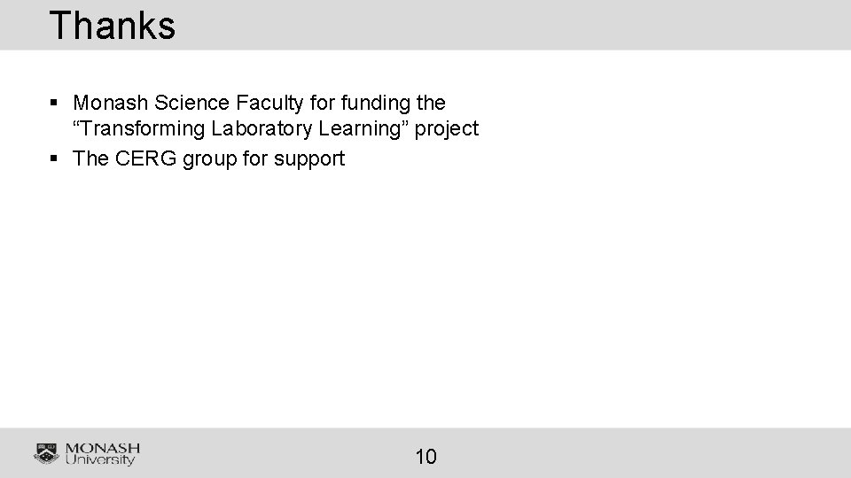The height and width of the screenshot is (478, 851).
Task: Click the word "MONASH" in the logo
Action: [x=103, y=449]
